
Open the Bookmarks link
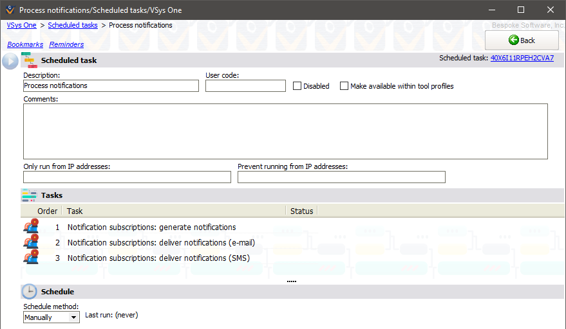coord(25,44)
